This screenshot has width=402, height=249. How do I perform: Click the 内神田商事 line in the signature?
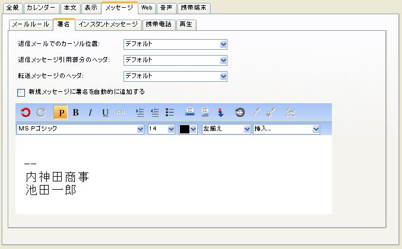click(57, 177)
